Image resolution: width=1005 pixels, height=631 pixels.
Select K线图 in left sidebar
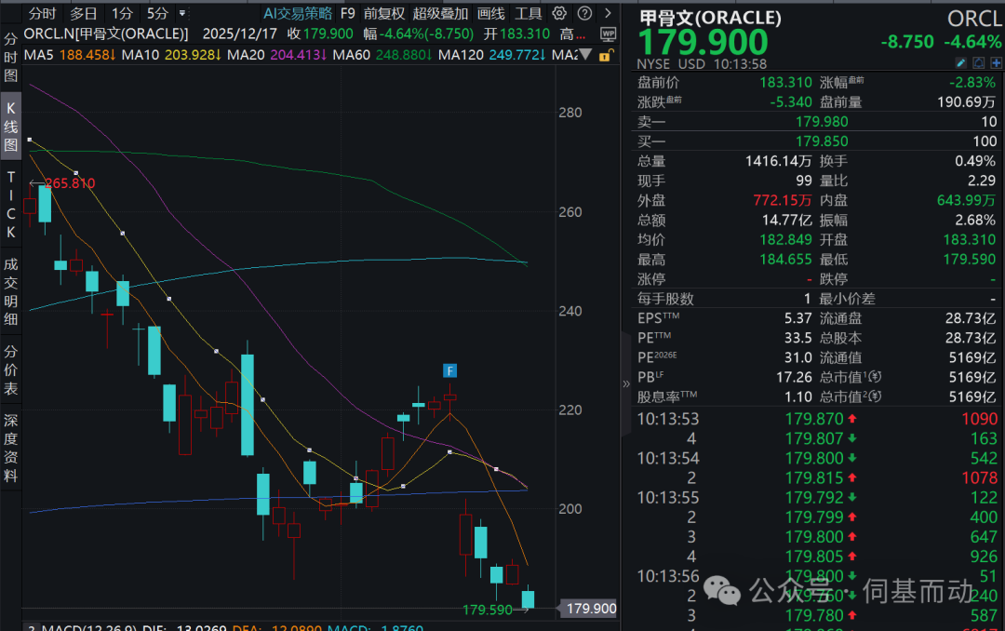coord(11,127)
